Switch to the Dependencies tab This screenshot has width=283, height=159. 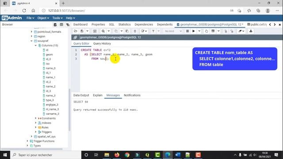tap(144, 25)
